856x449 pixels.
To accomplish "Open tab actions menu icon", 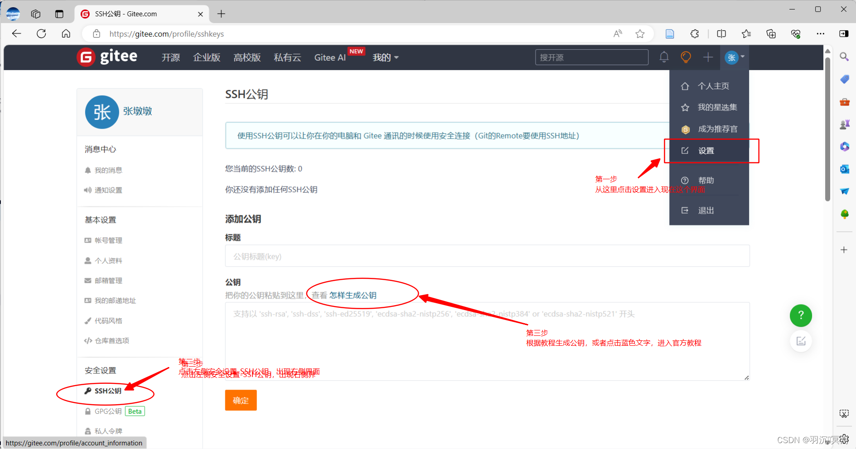I will pos(59,14).
